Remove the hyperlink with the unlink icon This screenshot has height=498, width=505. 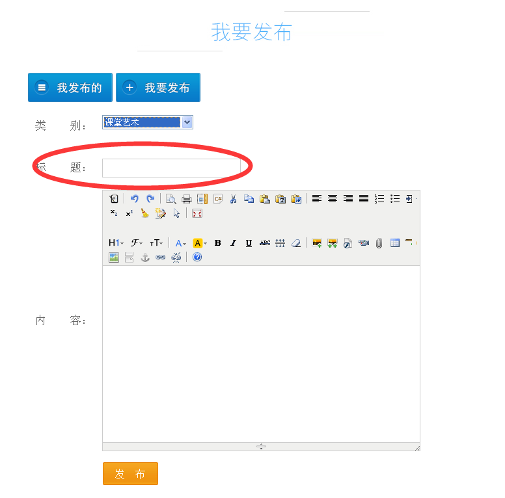[176, 257]
